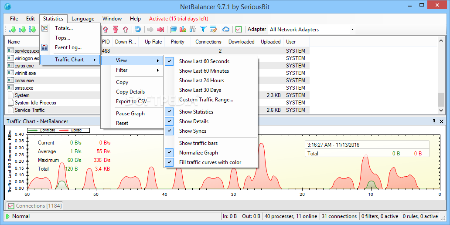Open the Help menu
This screenshot has height=225, width=450.
click(x=135, y=19)
